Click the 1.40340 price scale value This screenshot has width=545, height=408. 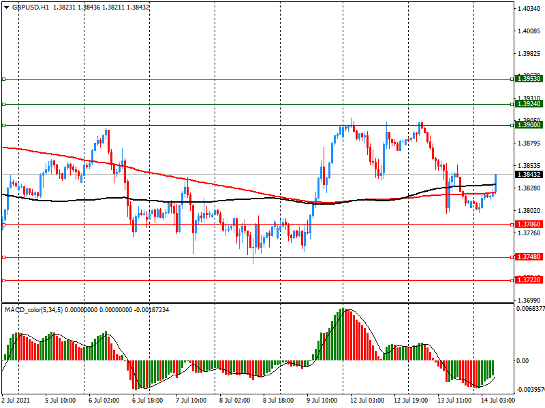point(529,9)
